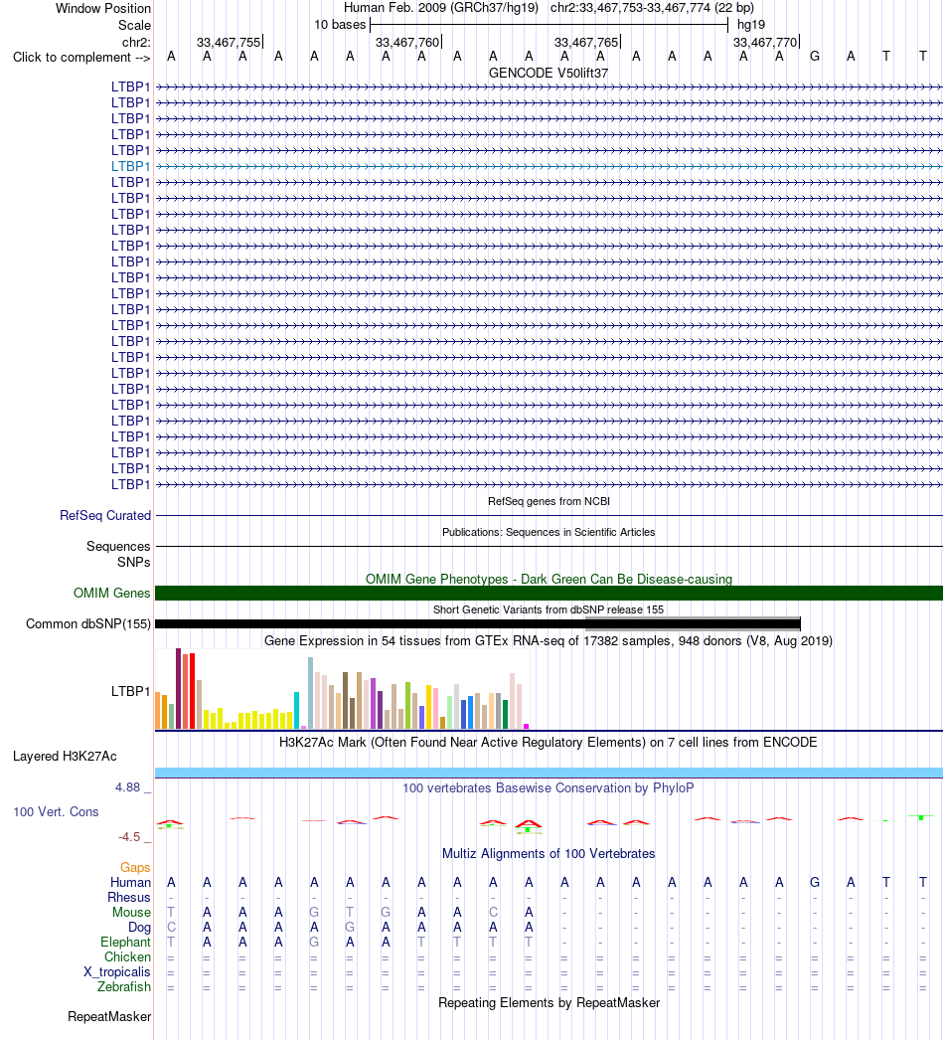
Task: Click the GTEx Gene Expression track title
Action: (549, 640)
